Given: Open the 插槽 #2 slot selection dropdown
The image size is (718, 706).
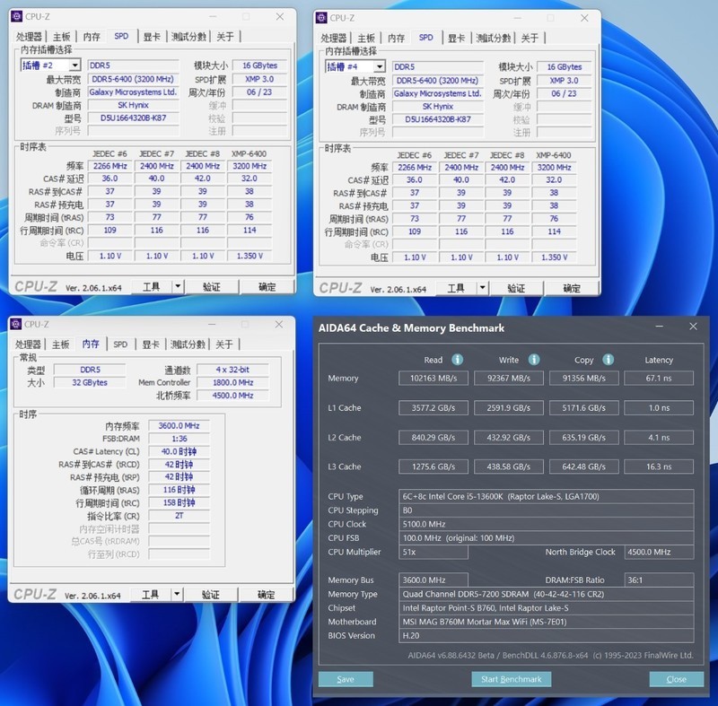Looking at the screenshot, I should (74, 65).
